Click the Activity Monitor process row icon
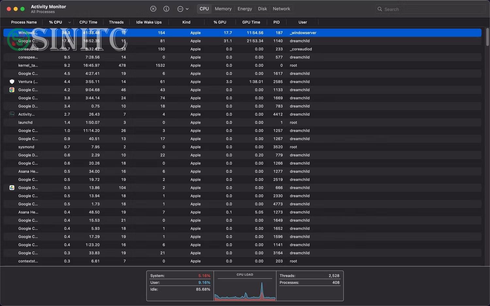The image size is (490, 306). [x=12, y=114]
